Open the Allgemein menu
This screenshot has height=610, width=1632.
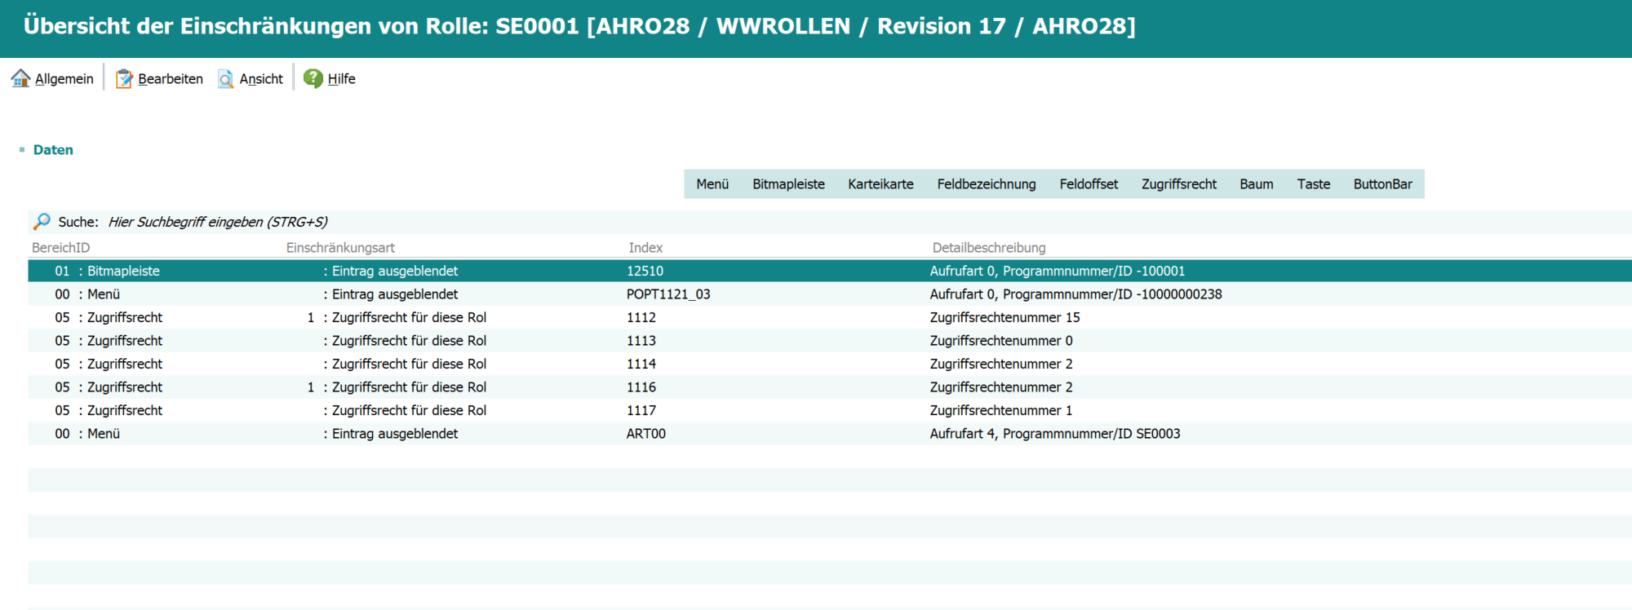click(64, 79)
